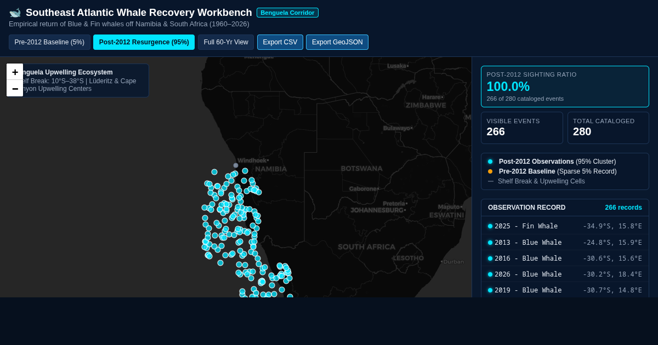This screenshot has width=658, height=345.
Task: Click the cyan Post-2012 legend dot
Action: click(x=490, y=162)
